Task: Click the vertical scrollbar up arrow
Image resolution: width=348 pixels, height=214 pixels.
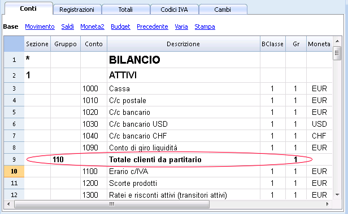Action: [x=337, y=41]
